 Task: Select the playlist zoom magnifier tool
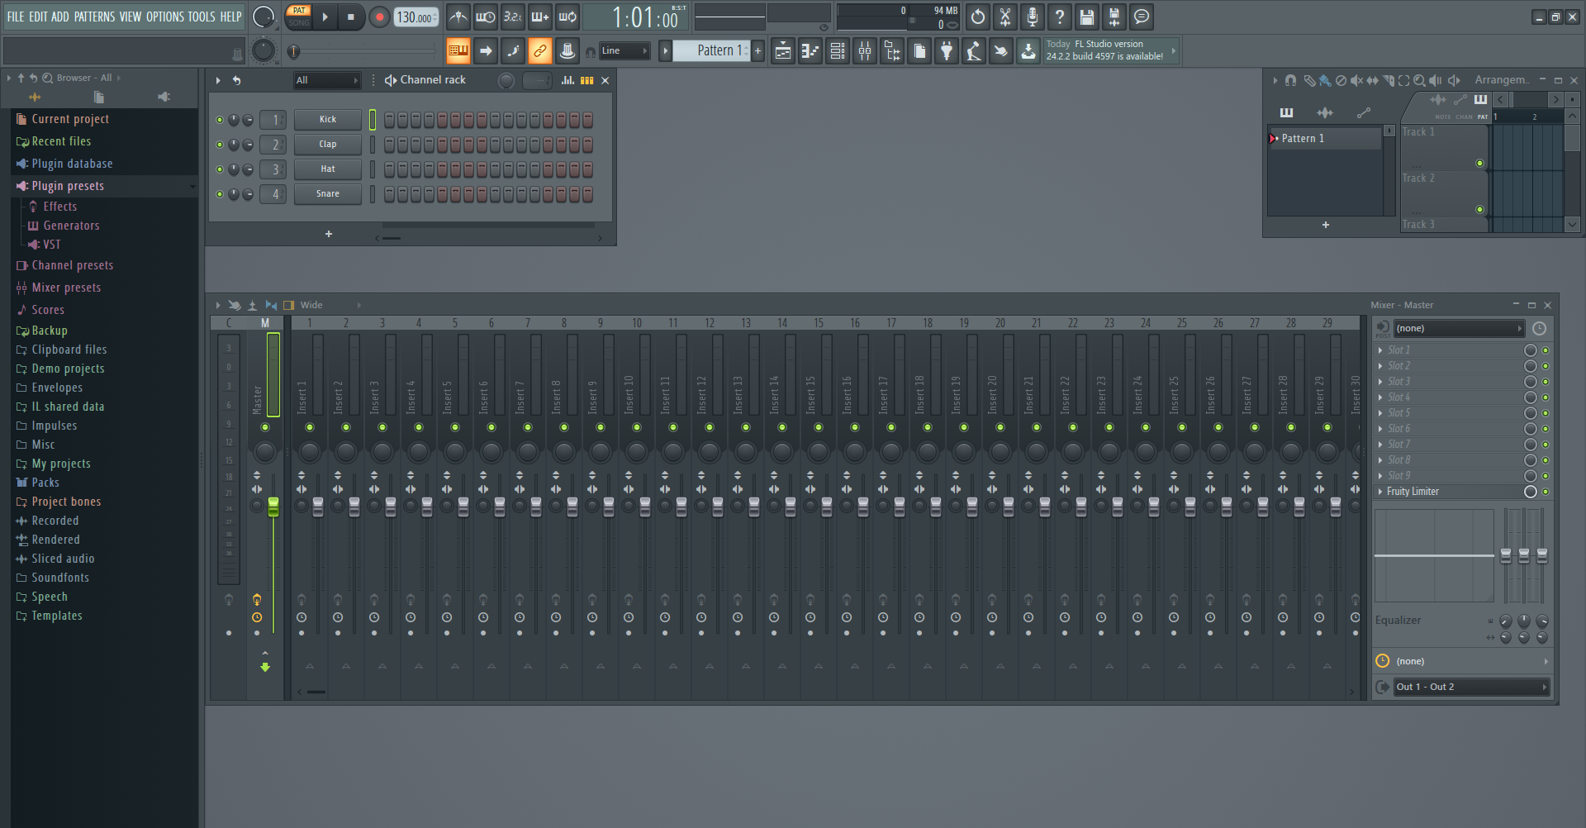pos(1419,80)
